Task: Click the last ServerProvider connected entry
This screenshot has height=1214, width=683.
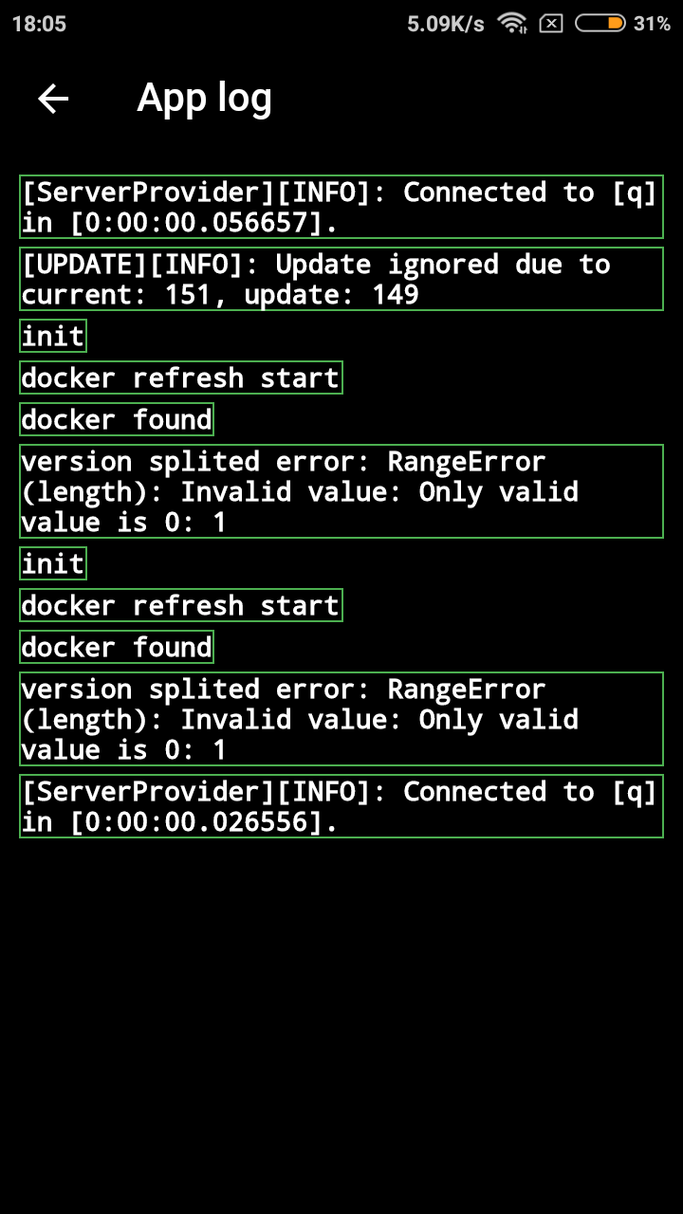Action: (x=340, y=805)
